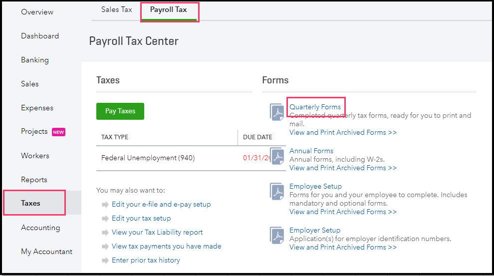494x276 pixels.
Task: Click arrow icon beside Edit your e-file setup
Action: (x=105, y=205)
